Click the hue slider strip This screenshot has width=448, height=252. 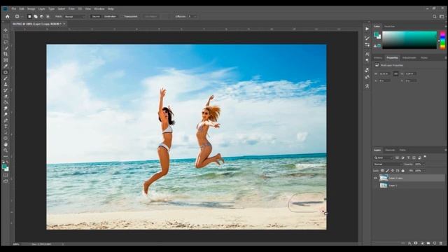(x=442, y=40)
